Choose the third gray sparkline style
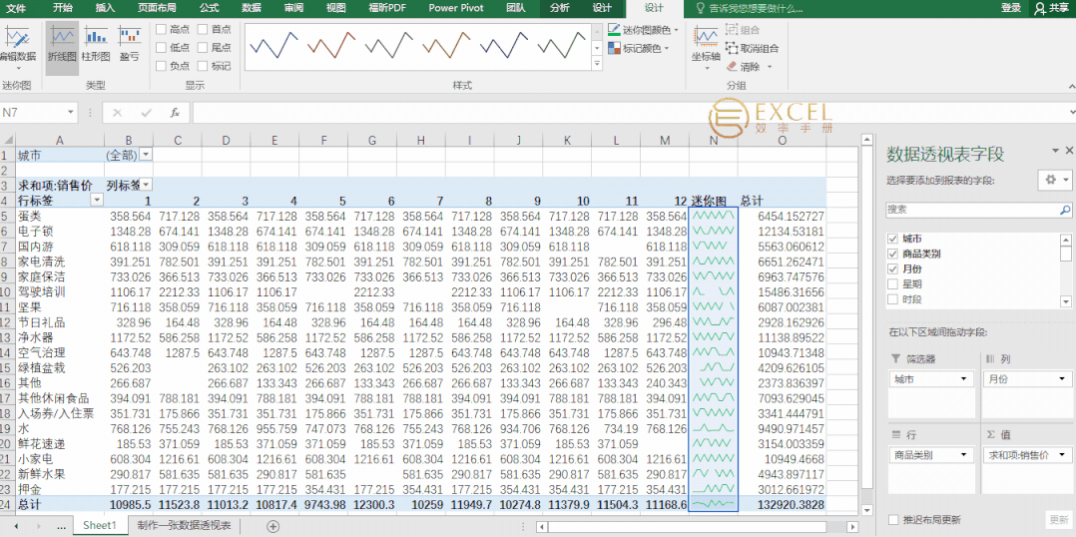The image size is (1076, 537). pyautogui.click(x=389, y=46)
